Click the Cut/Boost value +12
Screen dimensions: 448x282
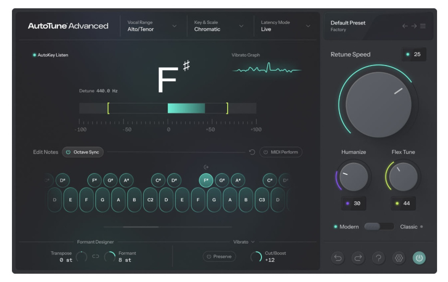point(270,260)
